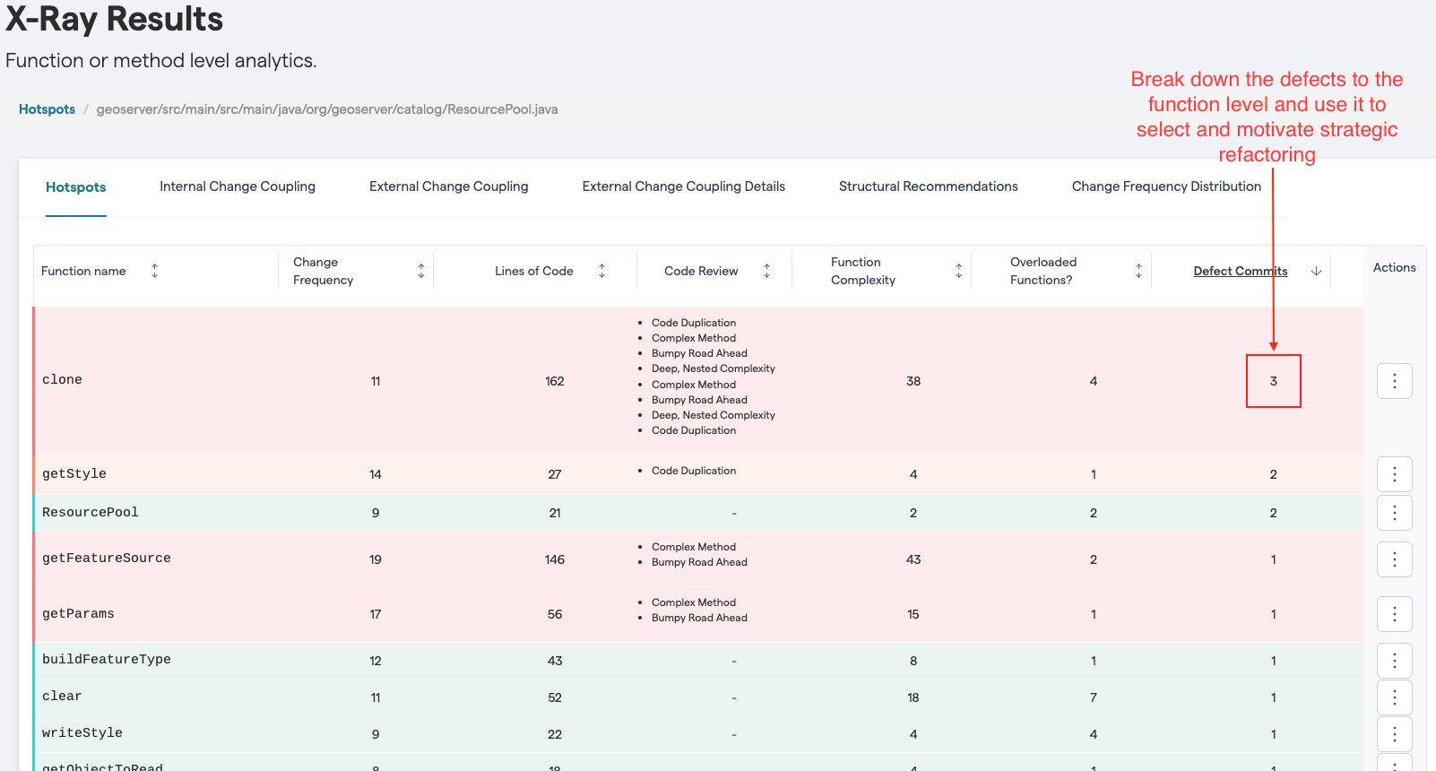The image size is (1436, 771).
Task: Sort table by Change Frequency
Action: 421,271
